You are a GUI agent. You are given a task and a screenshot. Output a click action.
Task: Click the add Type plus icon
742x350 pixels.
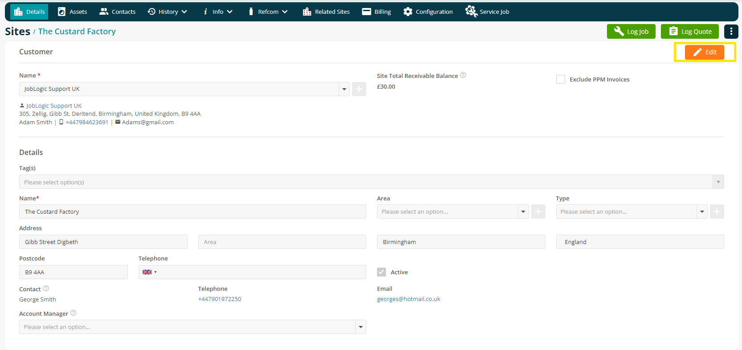(717, 212)
